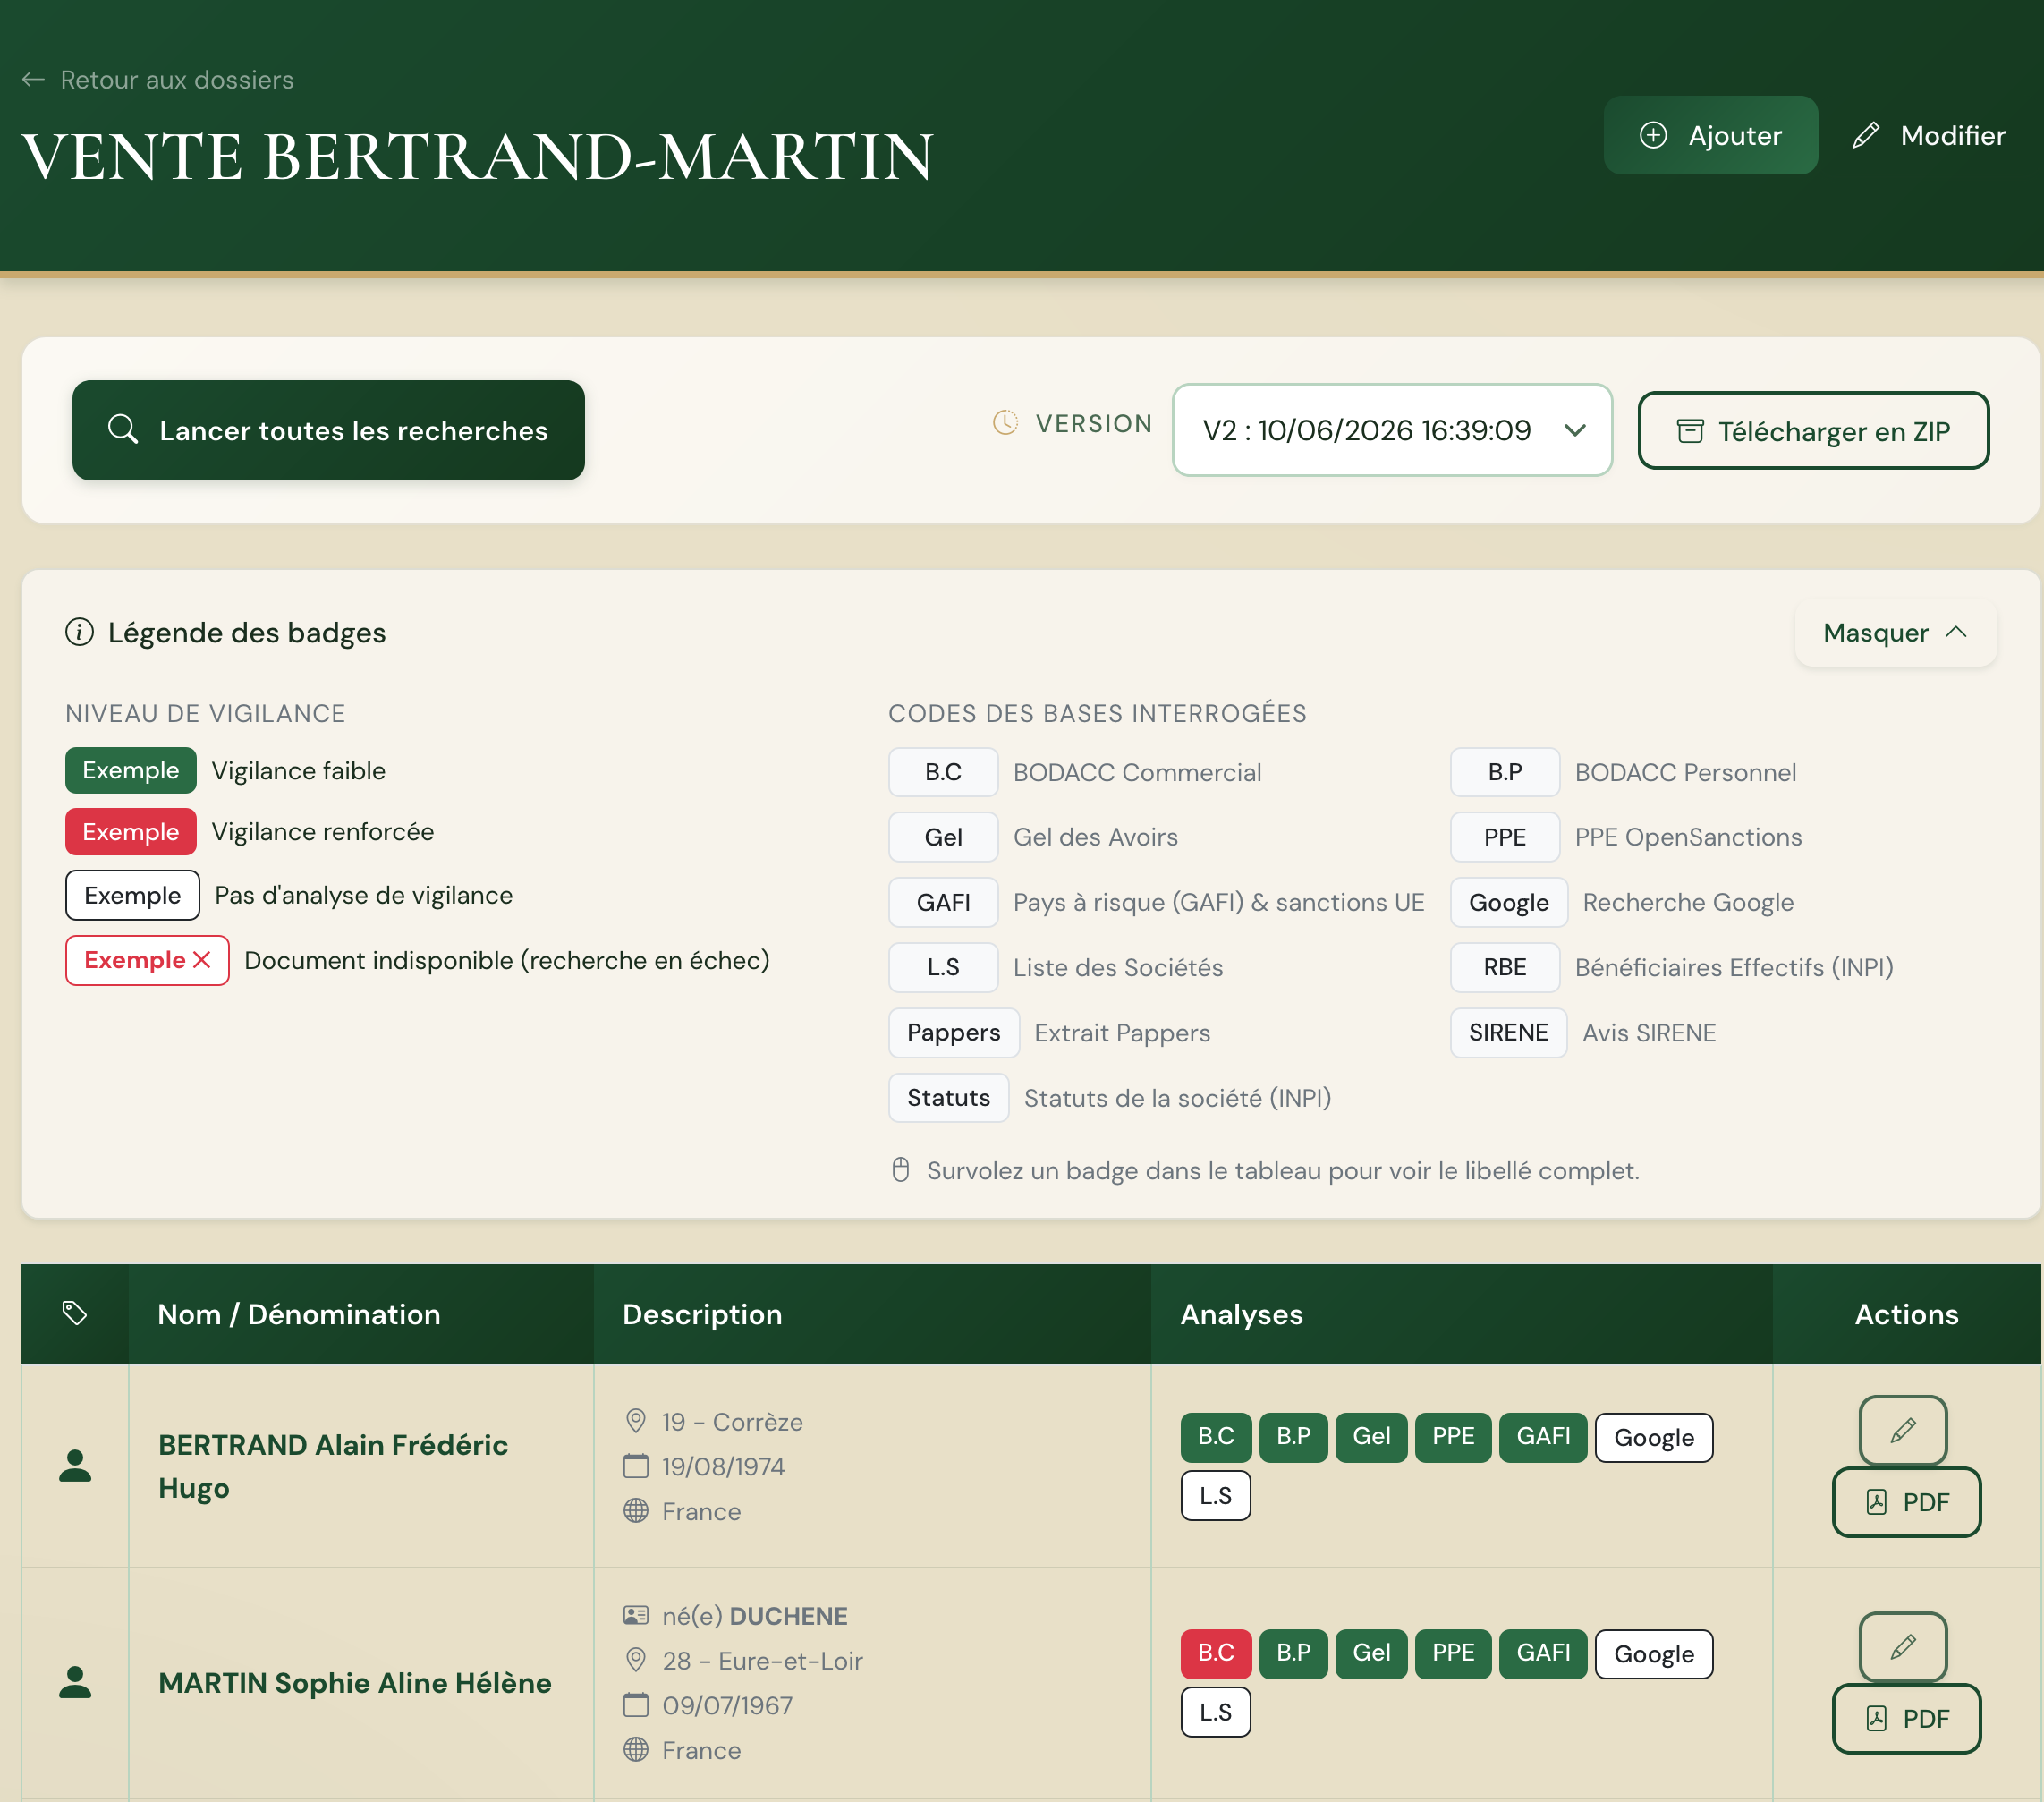Launch all searches with Lancer toutes les recherches
Screen dimensions: 2044x1802
pos(328,430)
